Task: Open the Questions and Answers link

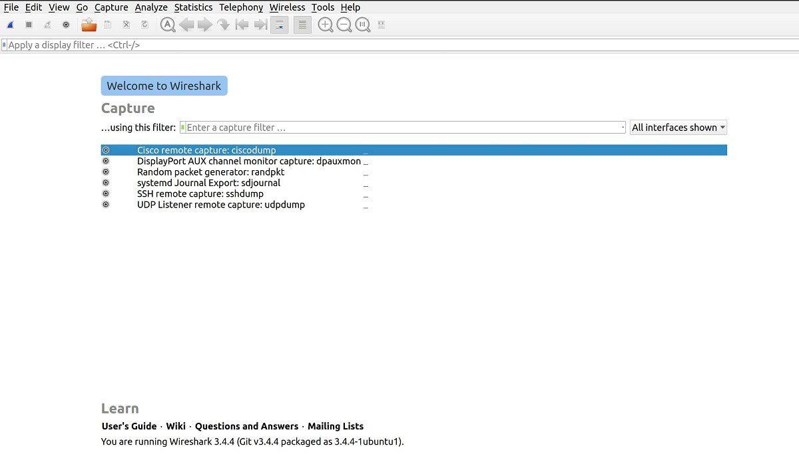Action: pos(246,426)
